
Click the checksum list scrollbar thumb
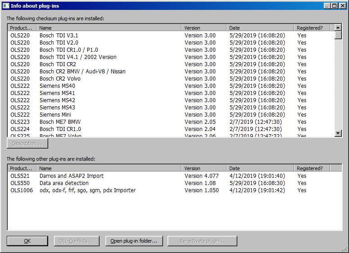tap(338, 35)
